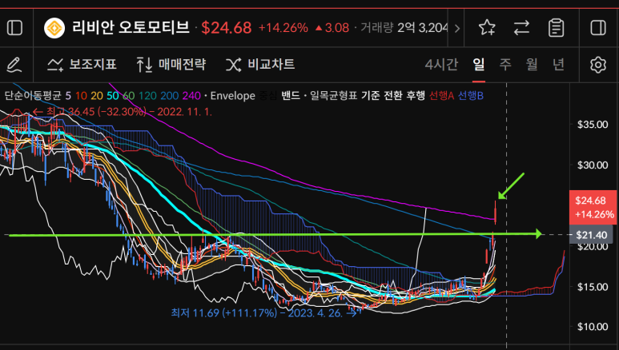619x350 pixels.
Task: Click the 리비안 오토모티브 stock name
Action: click(x=131, y=28)
